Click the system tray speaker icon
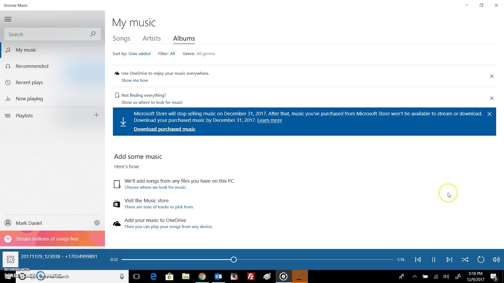Viewport: 504px width, 283px height. pyautogui.click(x=446, y=277)
